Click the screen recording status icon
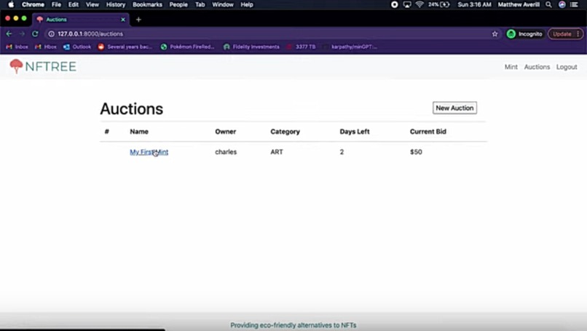The width and height of the screenshot is (587, 331). (x=394, y=4)
